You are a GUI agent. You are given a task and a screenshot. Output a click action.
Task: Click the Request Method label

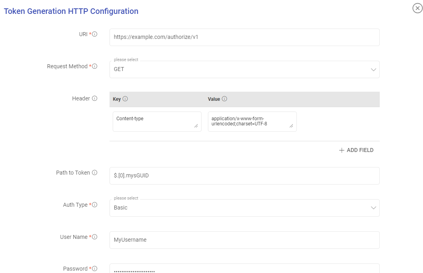[67, 66]
